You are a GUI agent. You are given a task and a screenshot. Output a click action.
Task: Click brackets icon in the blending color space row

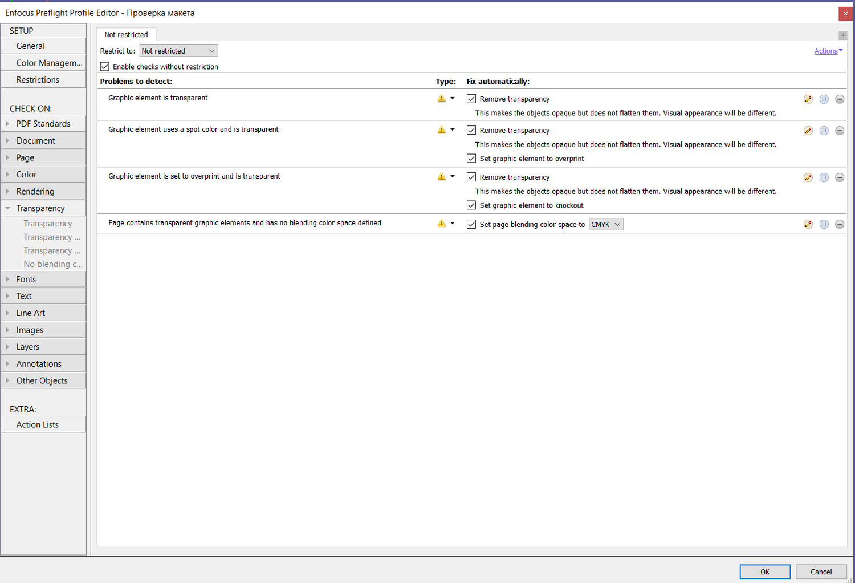[x=824, y=224]
